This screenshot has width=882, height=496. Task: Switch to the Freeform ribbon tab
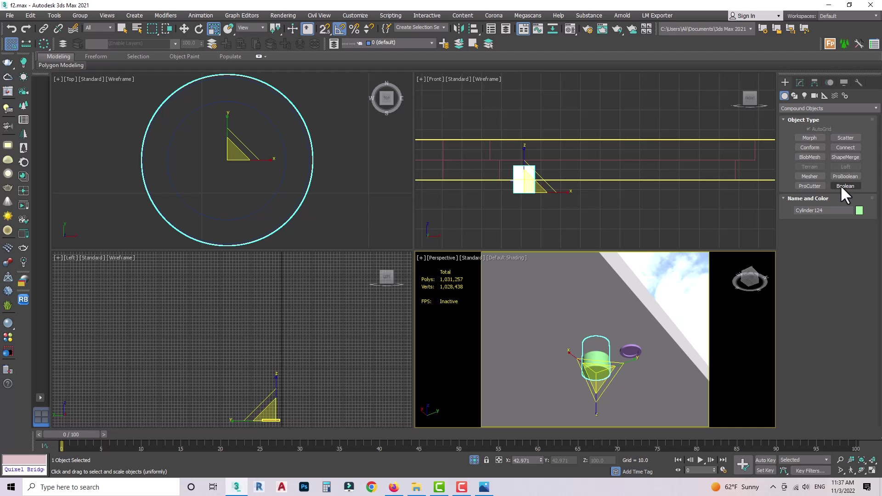click(96, 56)
